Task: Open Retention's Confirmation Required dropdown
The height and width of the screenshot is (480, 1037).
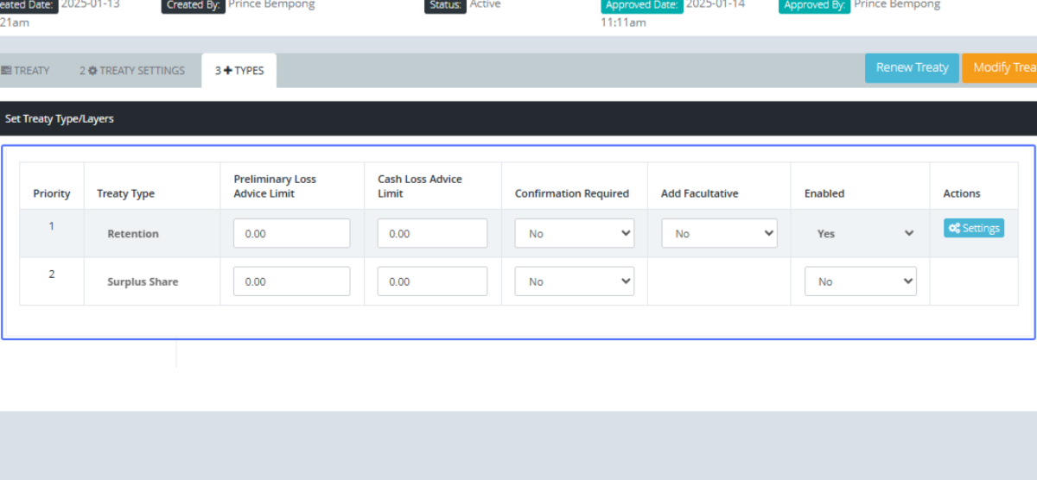Action: [574, 234]
